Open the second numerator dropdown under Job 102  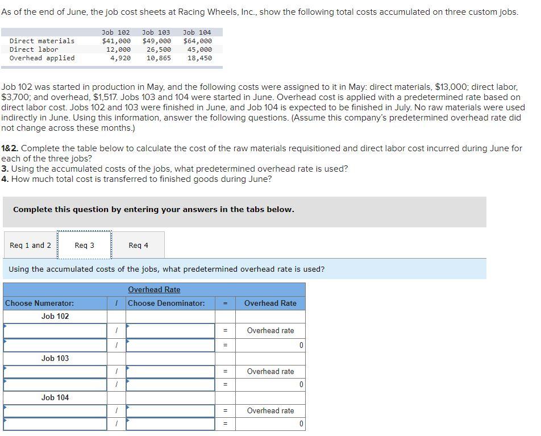pyautogui.click(x=54, y=344)
